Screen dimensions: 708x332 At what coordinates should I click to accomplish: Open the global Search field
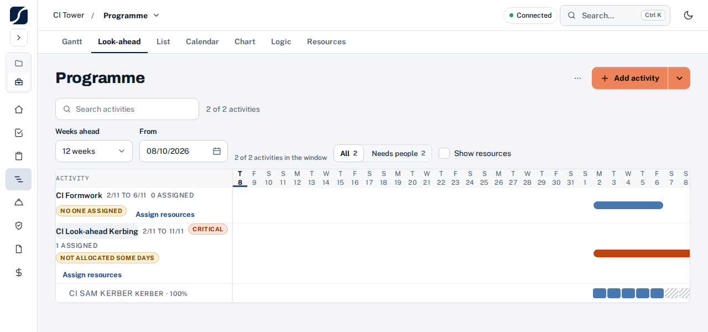pos(615,15)
